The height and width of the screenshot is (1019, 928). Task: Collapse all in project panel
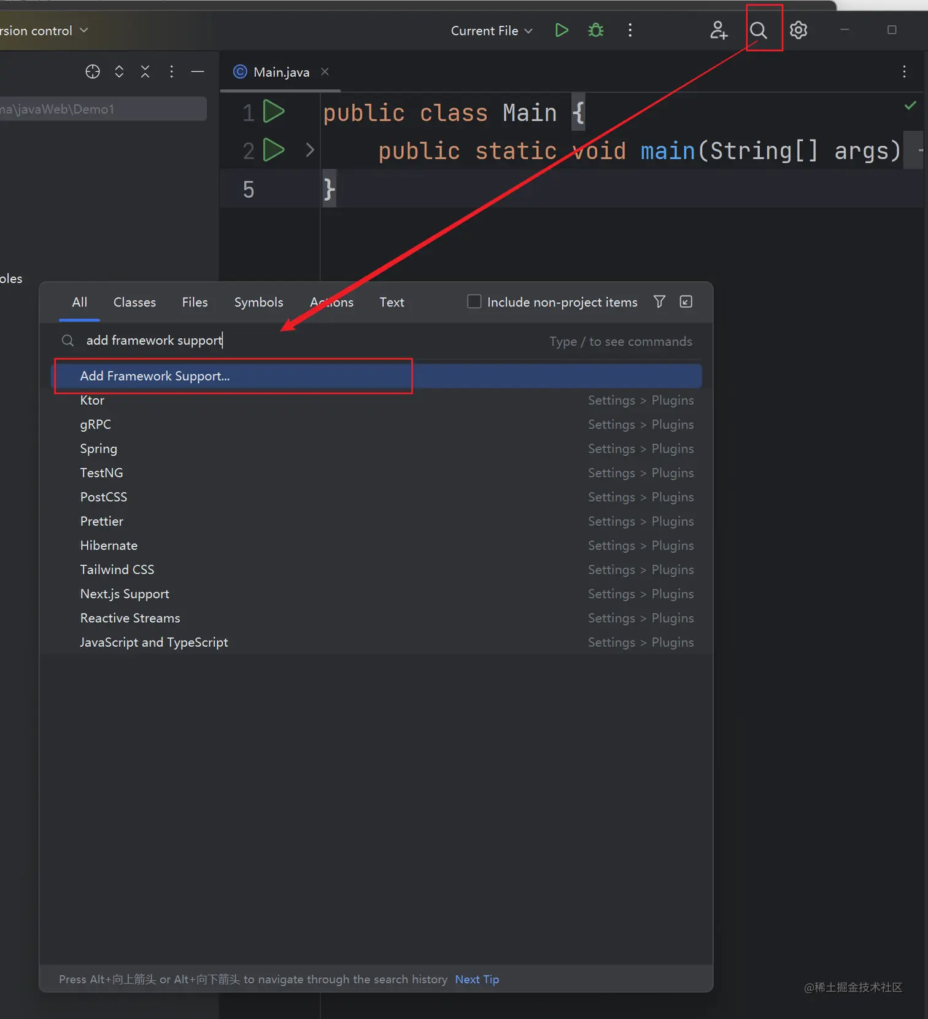tap(145, 72)
